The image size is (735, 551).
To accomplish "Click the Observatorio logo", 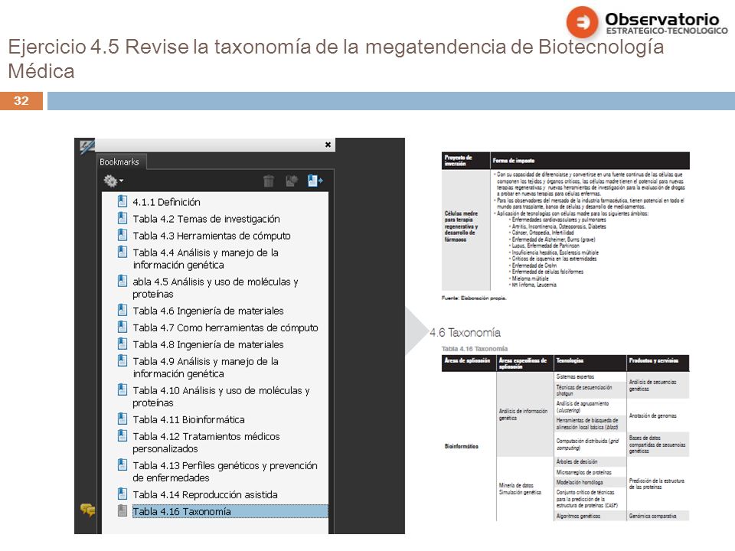I will click(647, 21).
